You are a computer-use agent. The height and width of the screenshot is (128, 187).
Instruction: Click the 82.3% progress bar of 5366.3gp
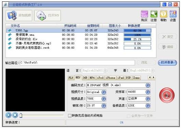pos(137,31)
